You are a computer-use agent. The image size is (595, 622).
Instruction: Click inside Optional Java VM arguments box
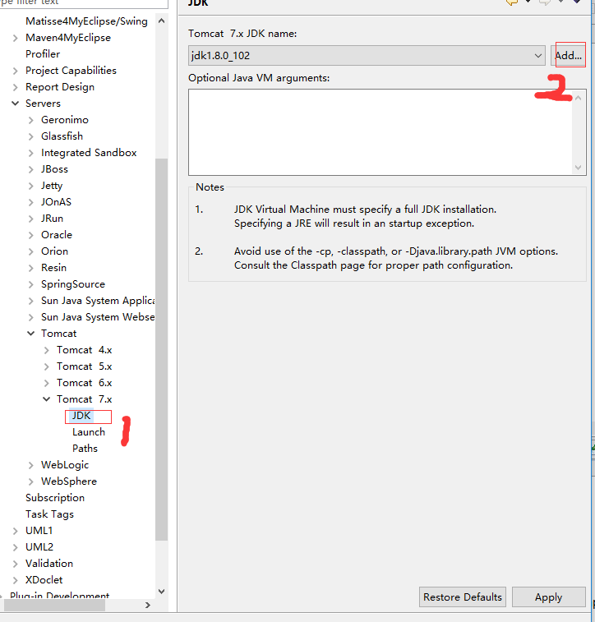tap(381, 132)
